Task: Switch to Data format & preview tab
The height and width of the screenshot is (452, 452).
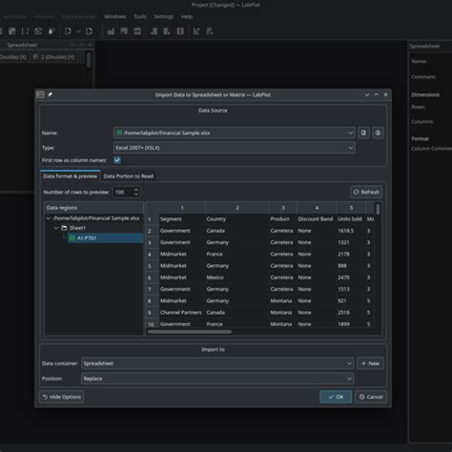Action: click(71, 176)
